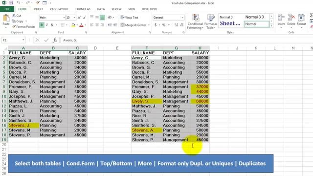Viewport: 313px width, 176px height.
Task: Click the Borders icon
Action: pos(63,25)
